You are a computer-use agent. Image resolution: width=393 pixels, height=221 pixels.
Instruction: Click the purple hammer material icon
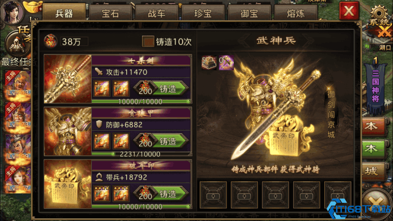pos(226,62)
